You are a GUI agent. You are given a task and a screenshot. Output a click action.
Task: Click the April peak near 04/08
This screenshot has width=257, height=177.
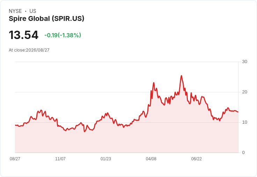click(154, 83)
